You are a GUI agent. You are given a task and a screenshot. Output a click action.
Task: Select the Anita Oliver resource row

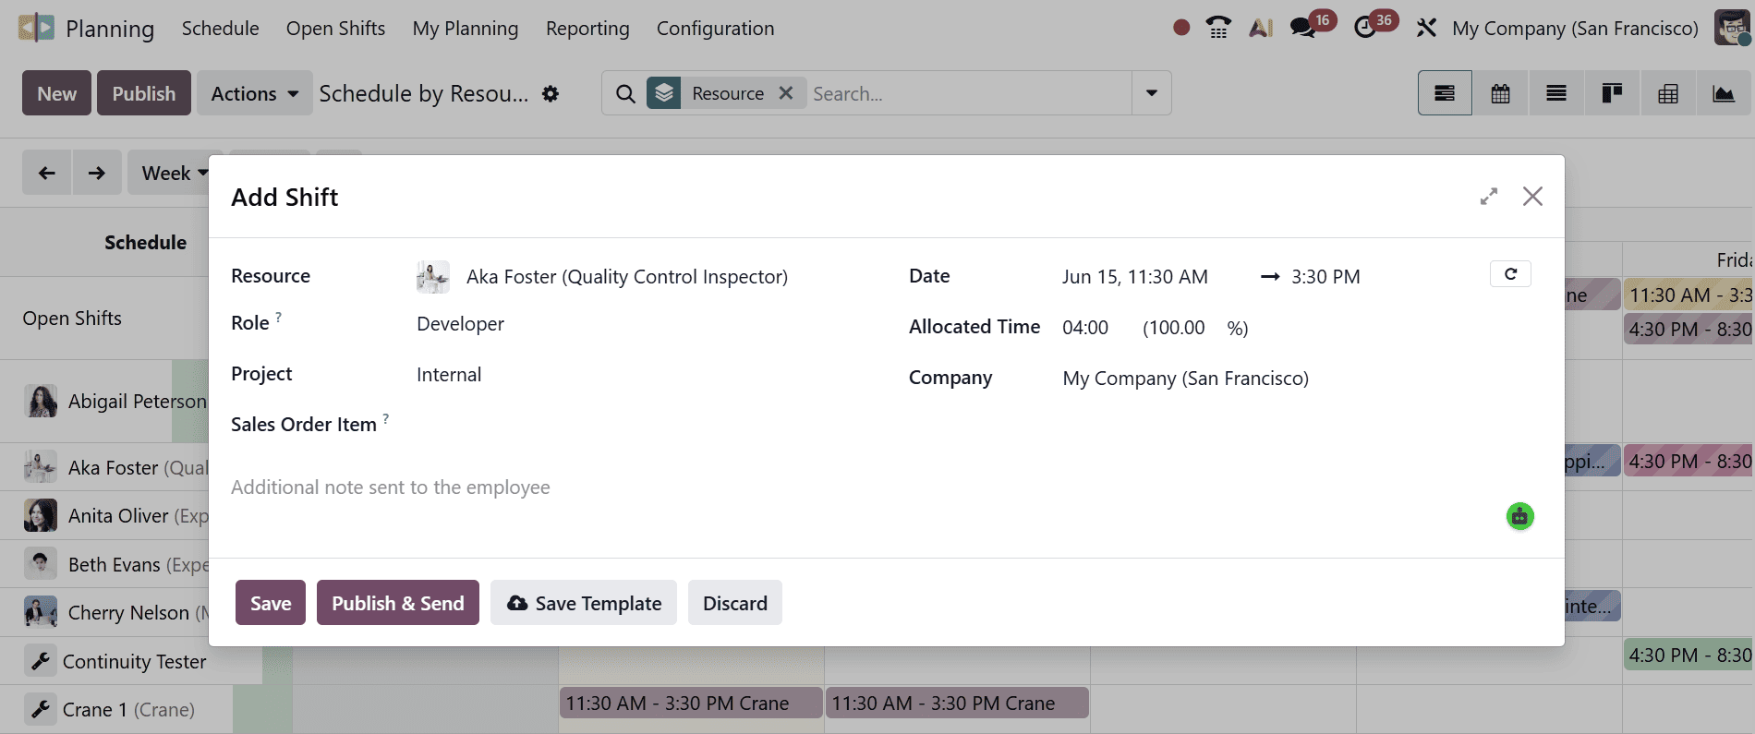tap(104, 516)
